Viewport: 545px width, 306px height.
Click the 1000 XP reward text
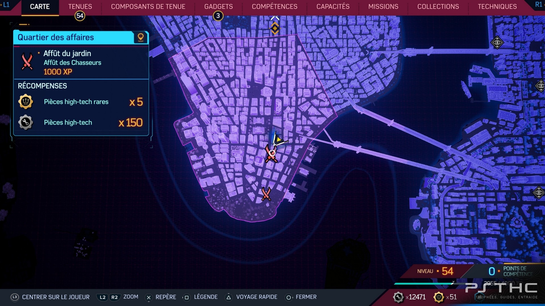[x=58, y=72]
